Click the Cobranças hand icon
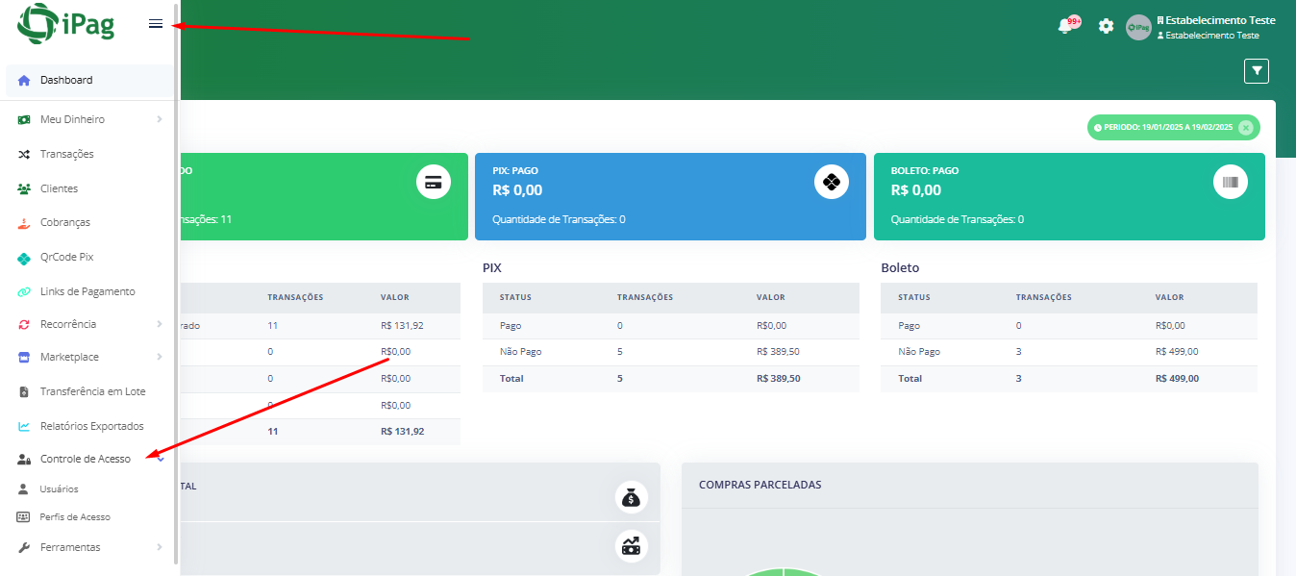Image resolution: width=1296 pixels, height=576 pixels. (x=24, y=223)
